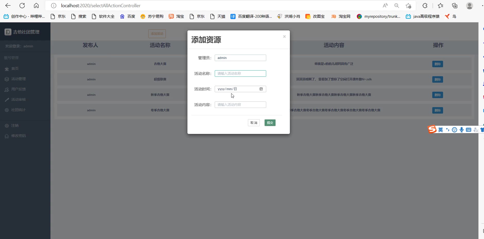Focus the 活动内容 input field
Image resolution: width=484 pixels, height=239 pixels.
point(240,105)
